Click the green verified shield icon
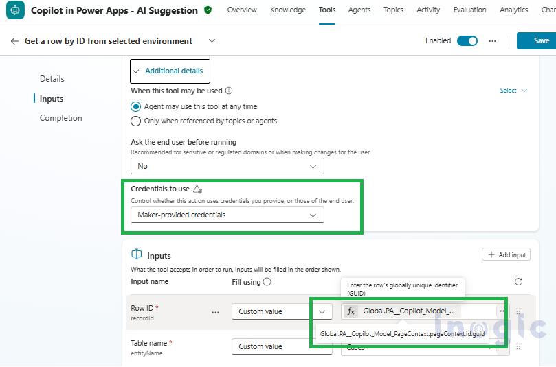 pyautogui.click(x=208, y=10)
